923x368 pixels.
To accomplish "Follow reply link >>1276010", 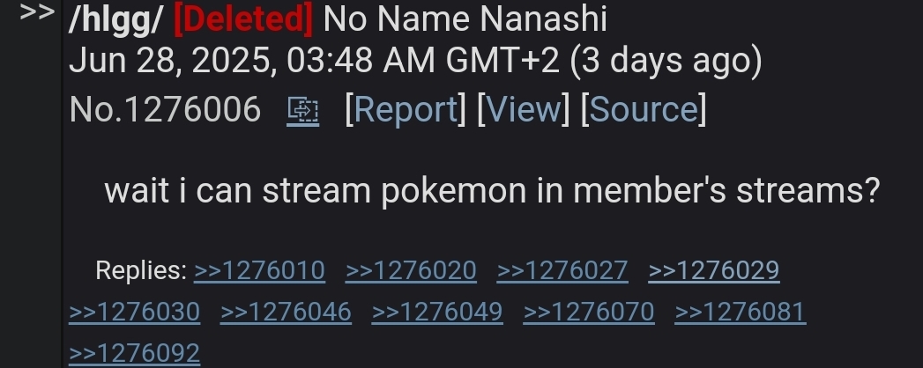I will click(x=259, y=271).
